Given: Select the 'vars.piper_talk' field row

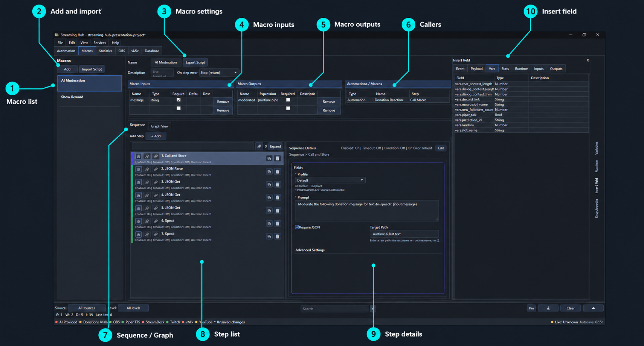Looking at the screenshot, I should point(521,115).
